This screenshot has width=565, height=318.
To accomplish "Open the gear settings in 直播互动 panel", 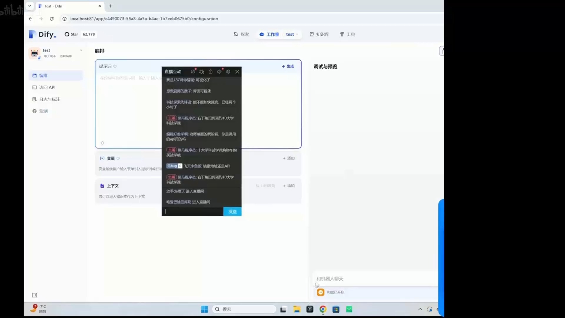I will (x=228, y=72).
